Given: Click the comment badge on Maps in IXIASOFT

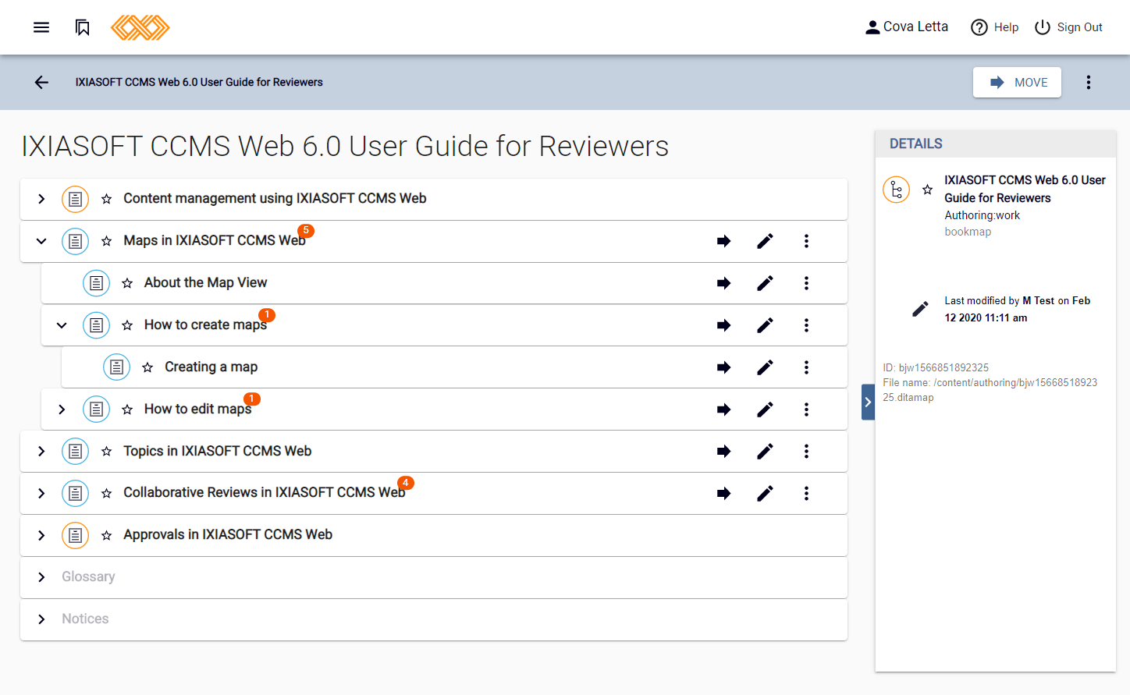Looking at the screenshot, I should (x=306, y=231).
